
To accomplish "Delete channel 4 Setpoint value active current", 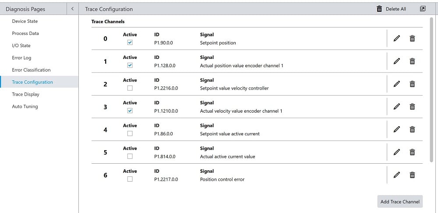I will [x=412, y=130].
